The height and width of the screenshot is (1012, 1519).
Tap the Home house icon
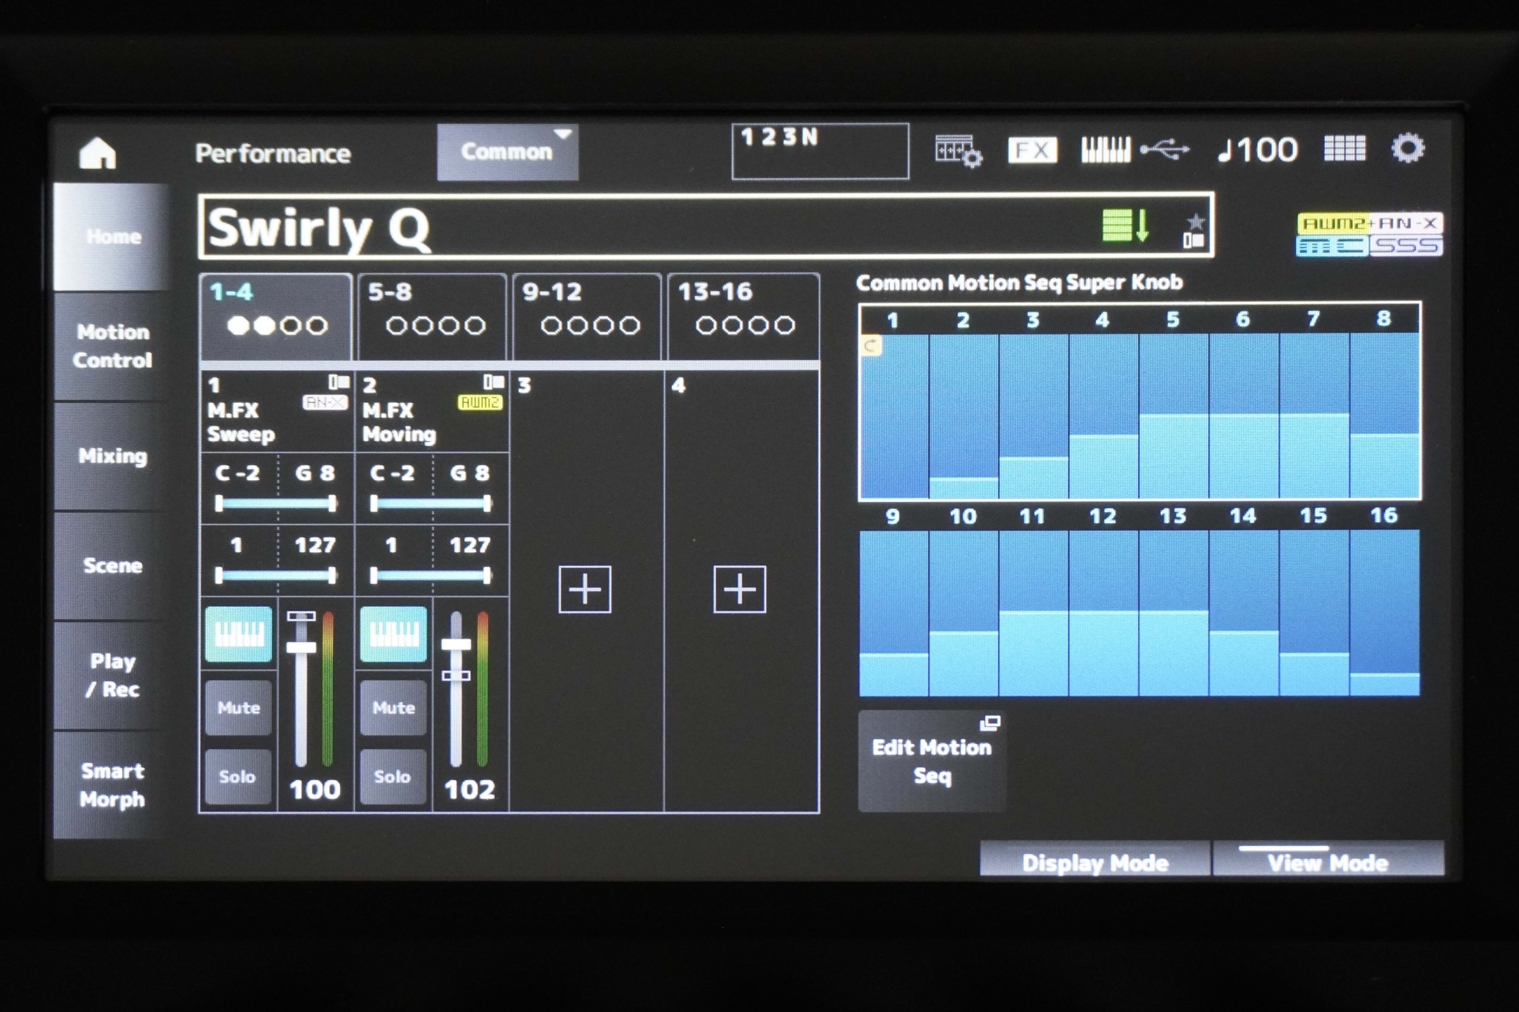(97, 153)
